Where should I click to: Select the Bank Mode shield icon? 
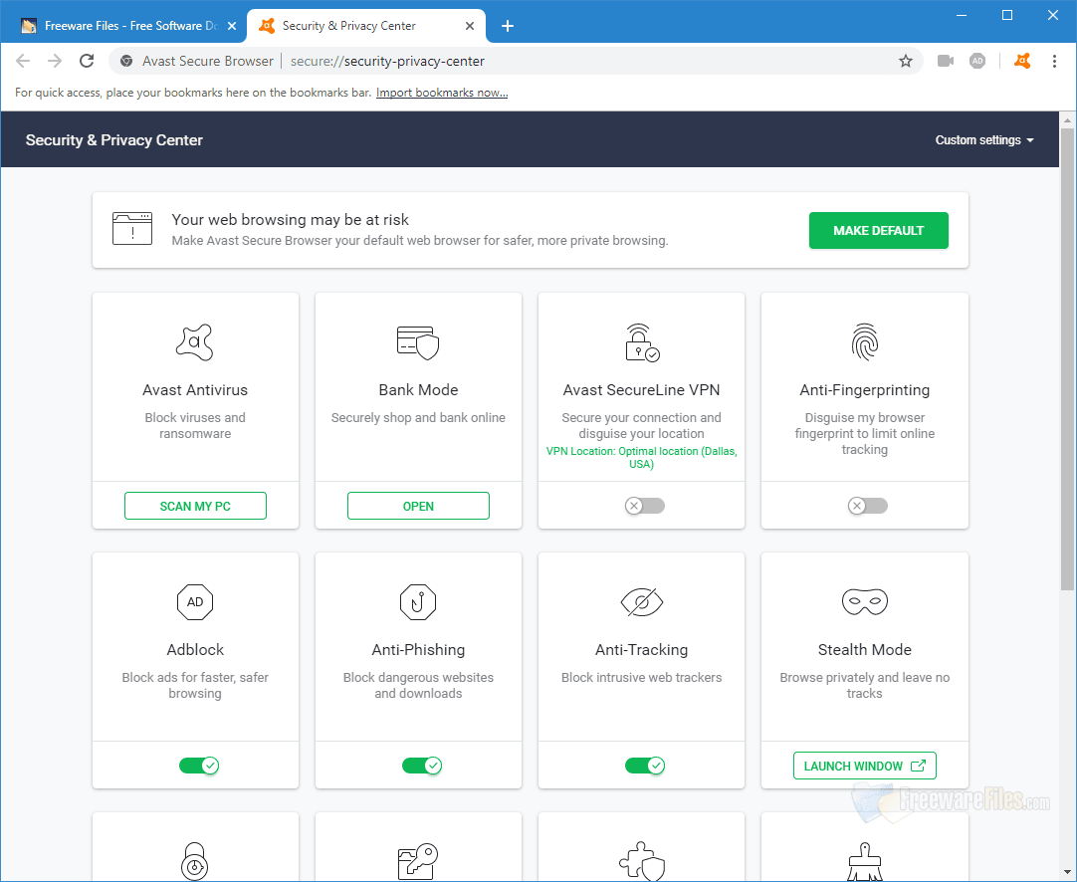pos(418,342)
